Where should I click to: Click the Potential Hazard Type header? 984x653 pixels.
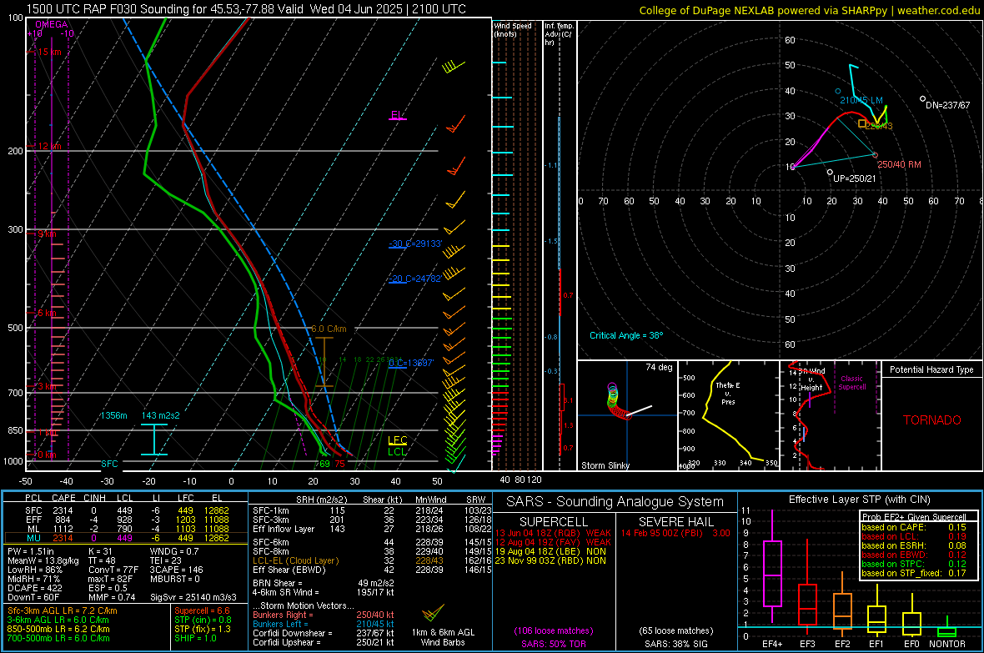click(932, 369)
